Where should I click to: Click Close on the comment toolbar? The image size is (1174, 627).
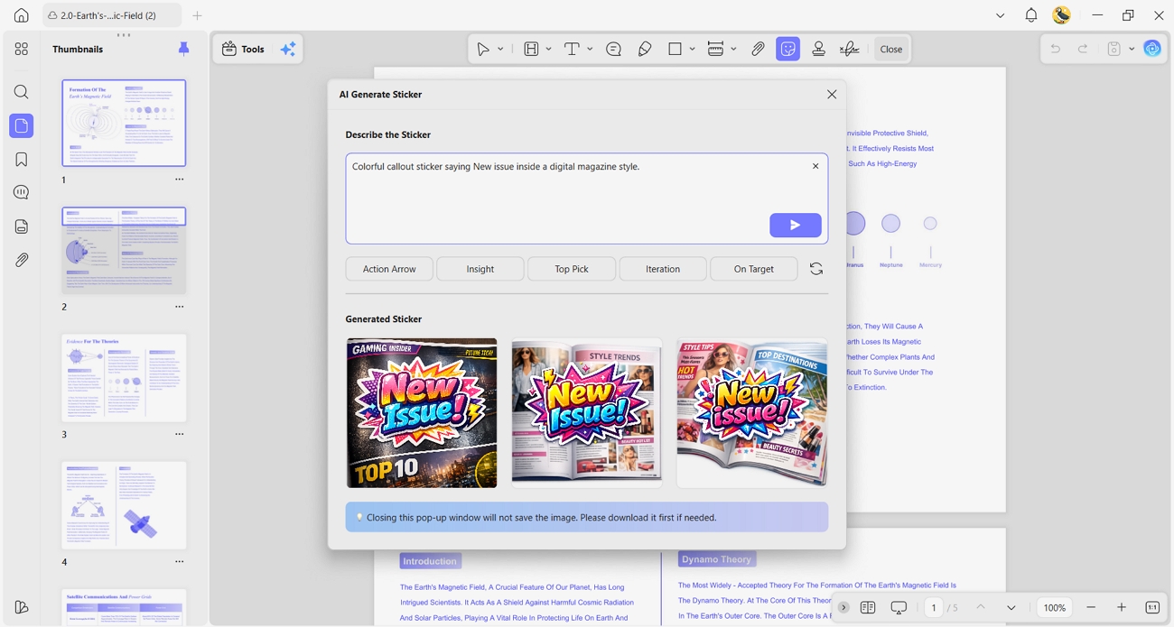[x=891, y=49]
